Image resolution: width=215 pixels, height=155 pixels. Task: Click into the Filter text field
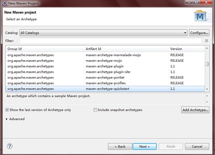(111, 41)
